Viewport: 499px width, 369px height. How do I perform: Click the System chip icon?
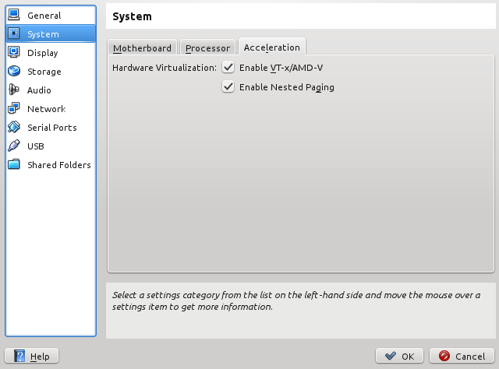click(14, 33)
